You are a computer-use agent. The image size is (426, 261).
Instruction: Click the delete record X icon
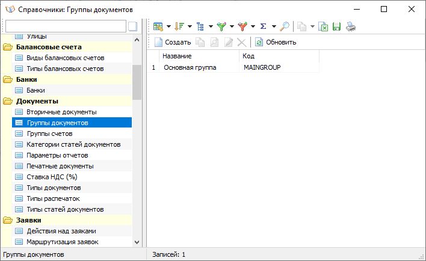[241, 42]
